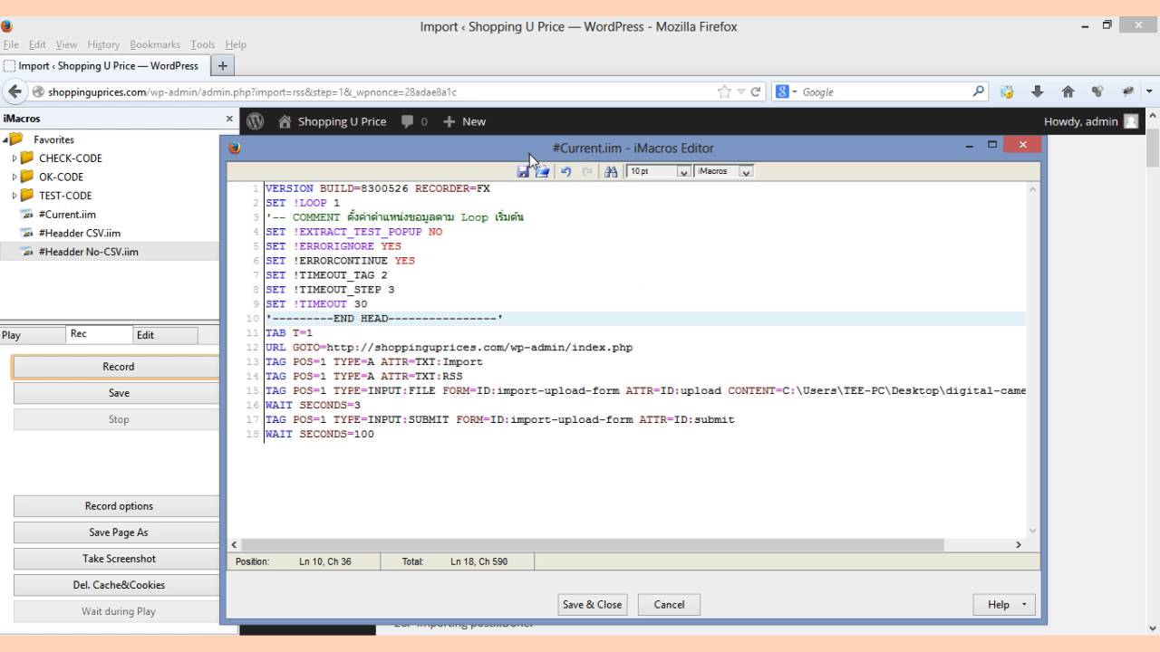Image resolution: width=1160 pixels, height=652 pixels.
Task: Click the 'TAB T=1' line in editor
Action: (288, 333)
